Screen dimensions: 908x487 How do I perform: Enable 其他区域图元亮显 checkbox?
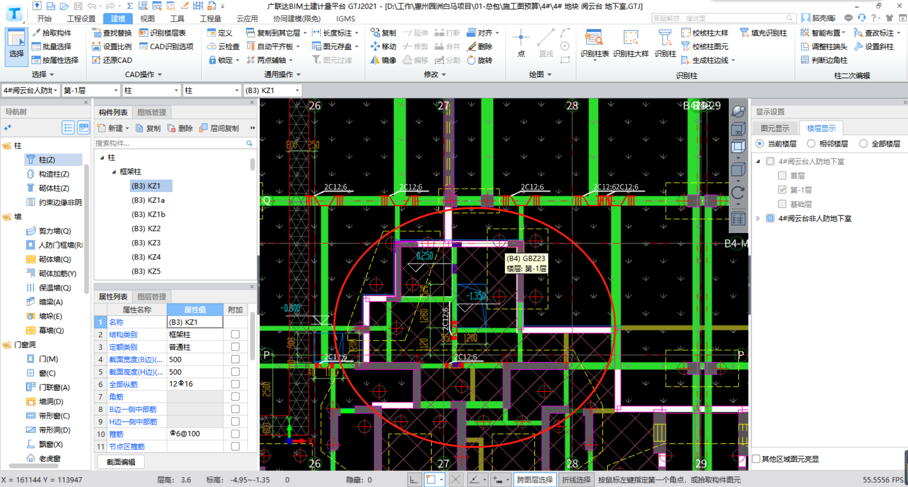[757, 459]
